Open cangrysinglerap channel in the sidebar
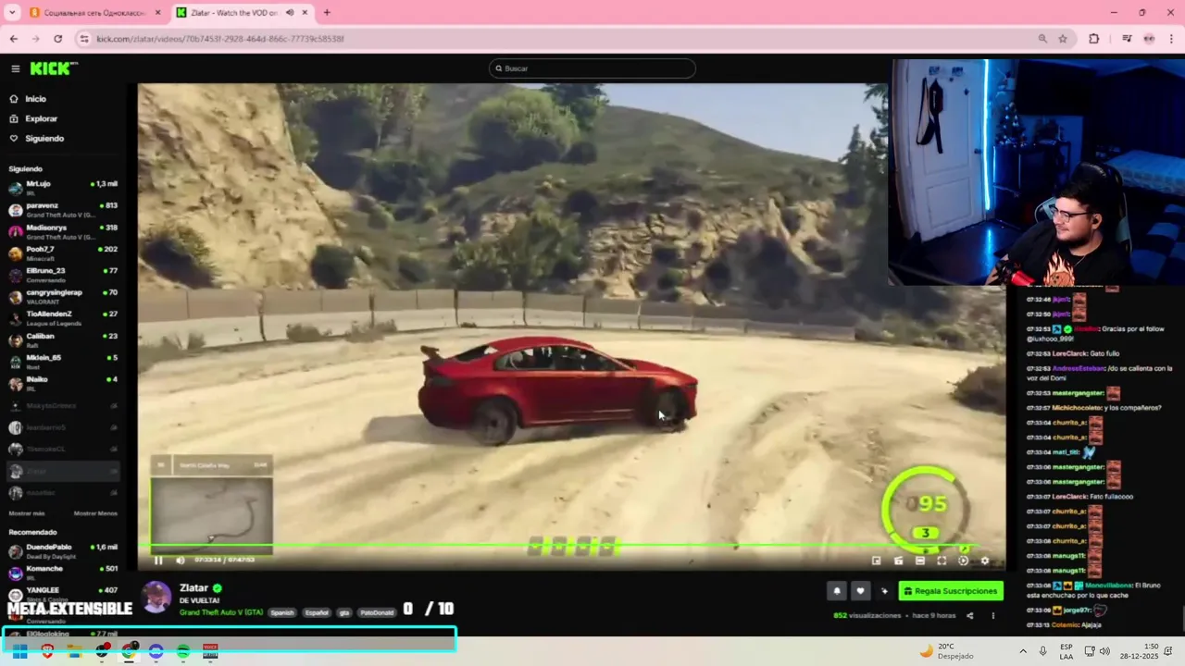Image resolution: width=1185 pixels, height=666 pixels. point(63,296)
